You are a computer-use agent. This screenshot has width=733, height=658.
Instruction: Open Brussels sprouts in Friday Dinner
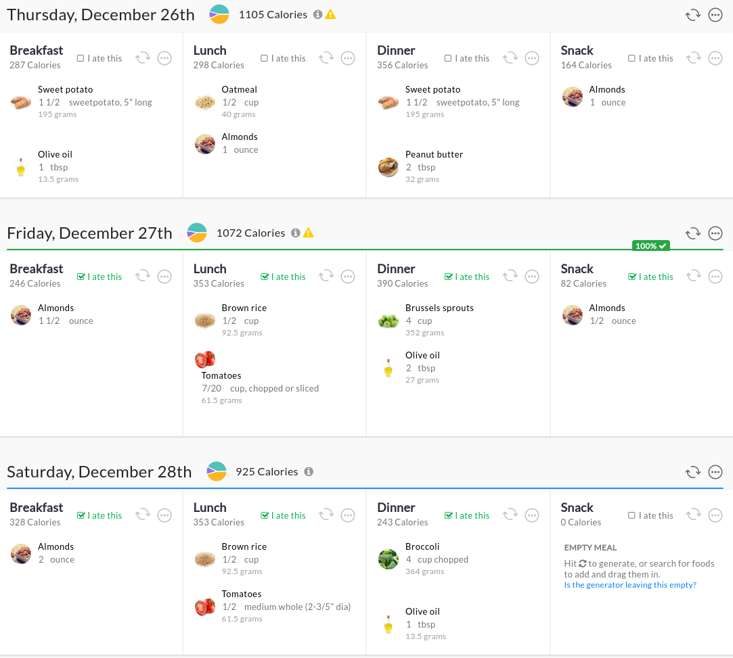tap(439, 308)
